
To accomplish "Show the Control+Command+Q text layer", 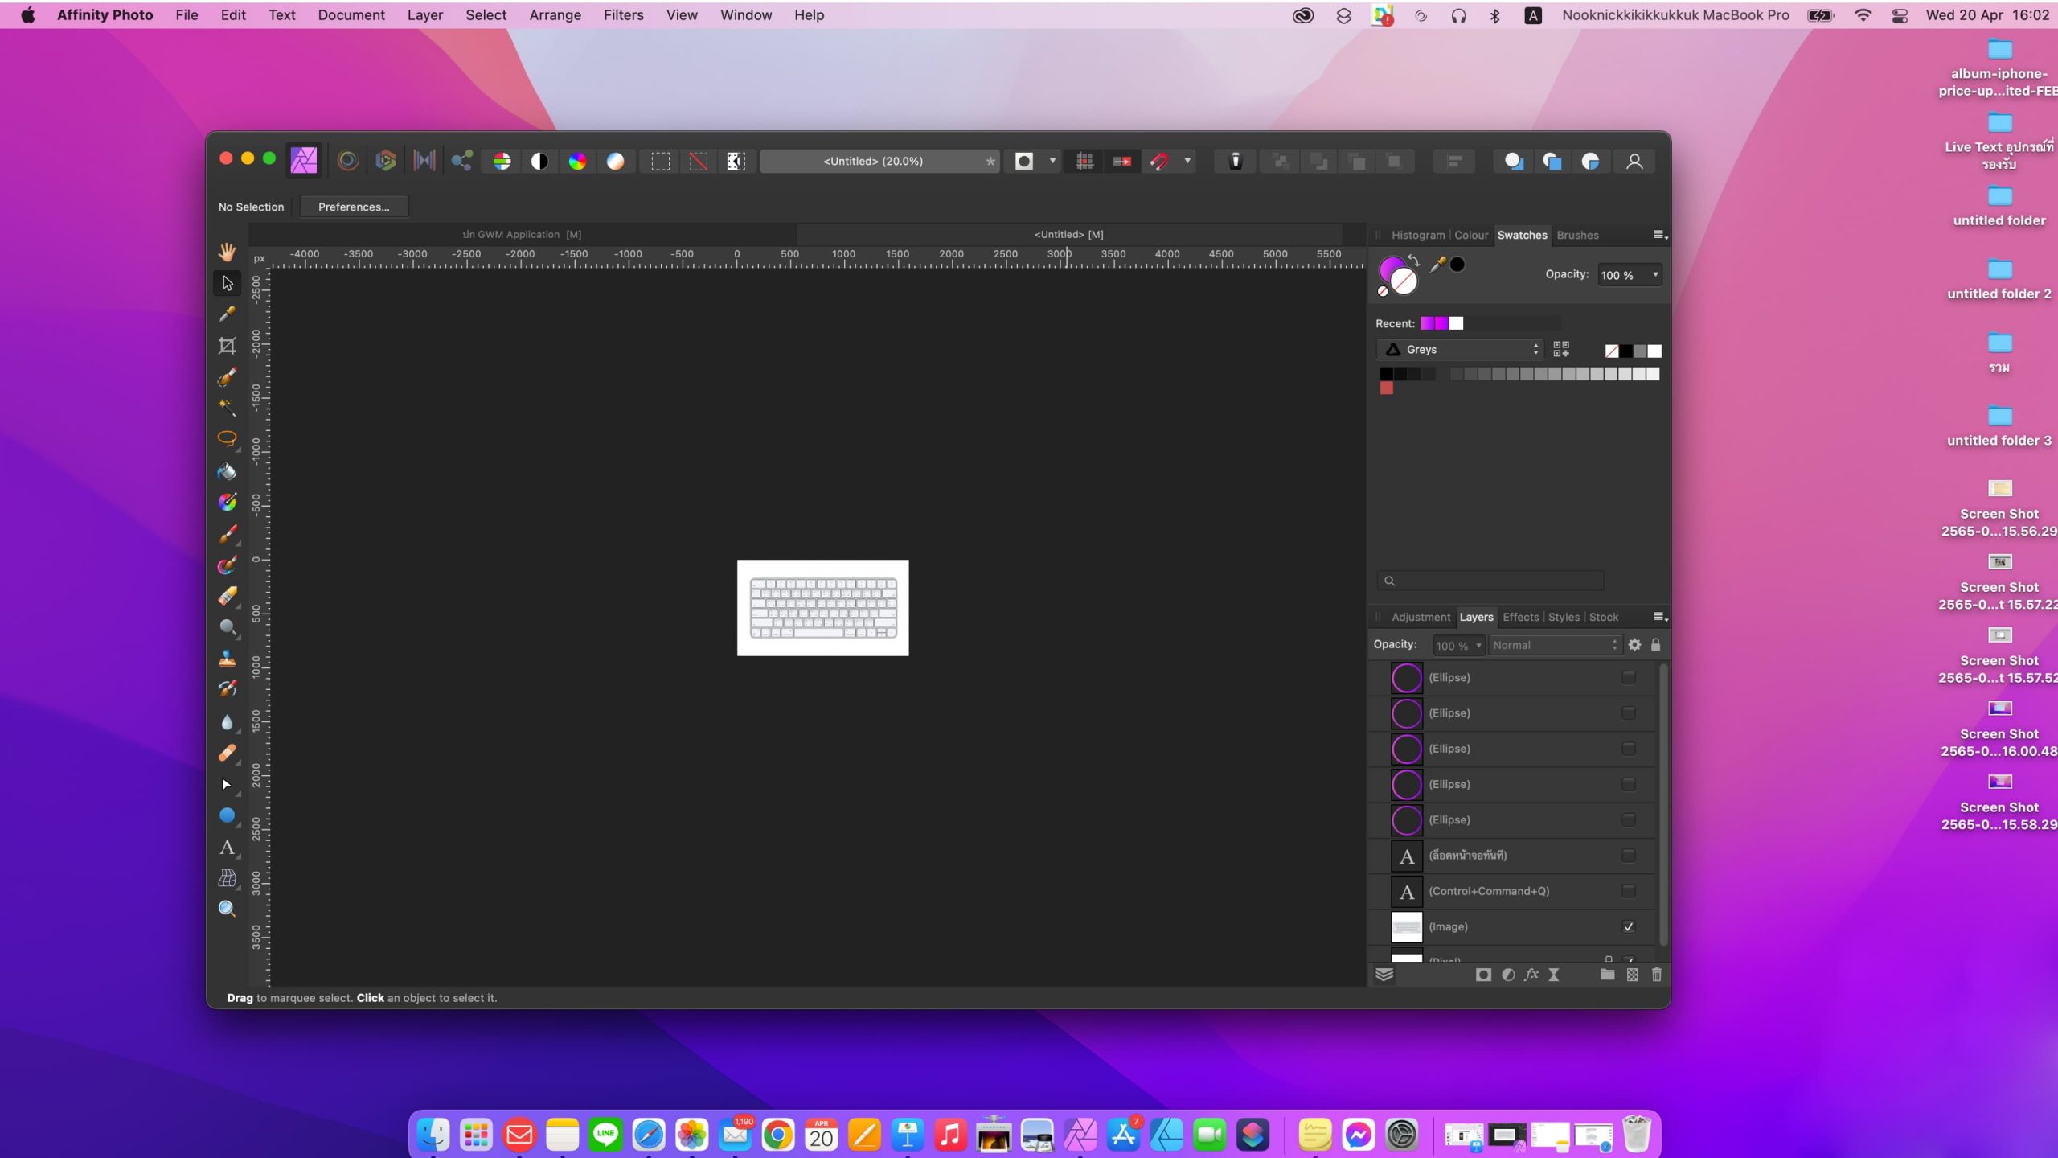I will tap(1628, 891).
